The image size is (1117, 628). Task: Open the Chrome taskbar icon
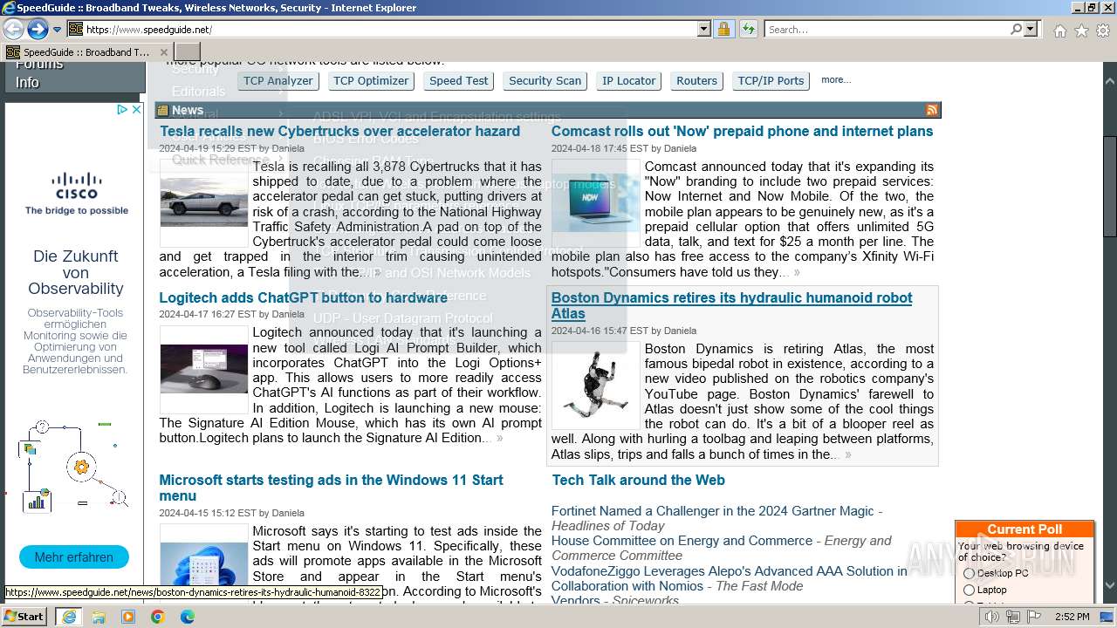[158, 617]
